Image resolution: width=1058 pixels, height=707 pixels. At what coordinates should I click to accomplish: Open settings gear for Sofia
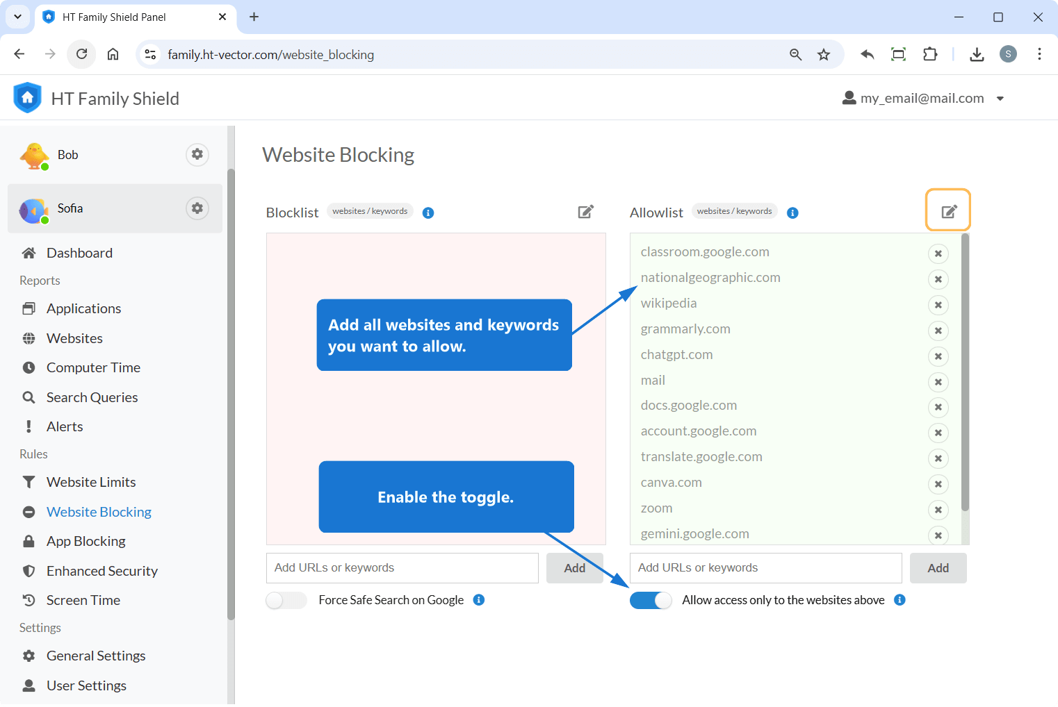click(x=197, y=208)
